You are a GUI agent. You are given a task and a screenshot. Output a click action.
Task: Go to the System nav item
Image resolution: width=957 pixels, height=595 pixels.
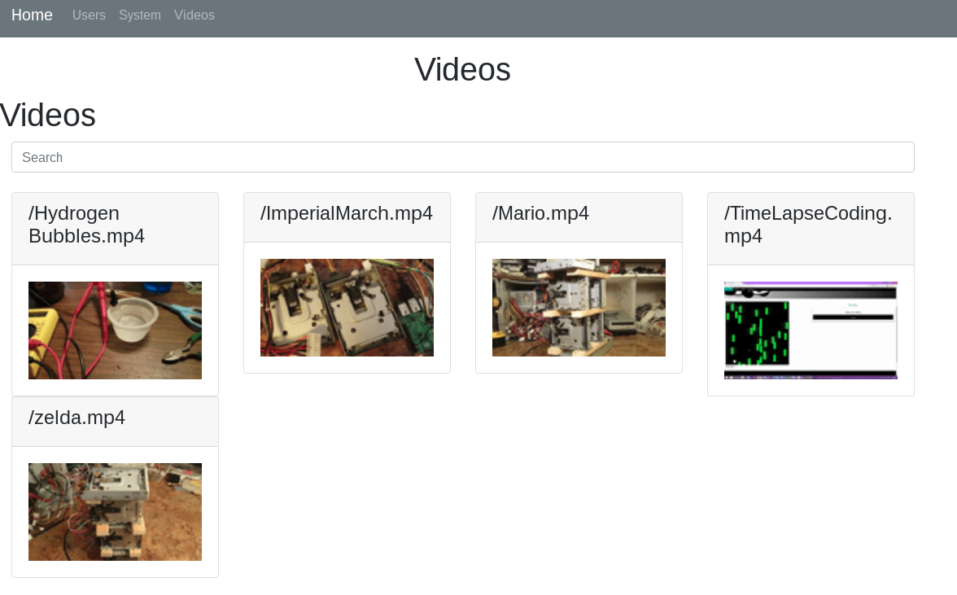coord(140,15)
